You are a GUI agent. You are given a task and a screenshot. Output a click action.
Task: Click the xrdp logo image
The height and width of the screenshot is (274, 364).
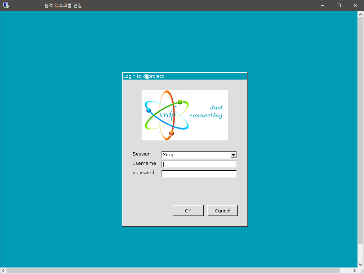click(x=185, y=115)
